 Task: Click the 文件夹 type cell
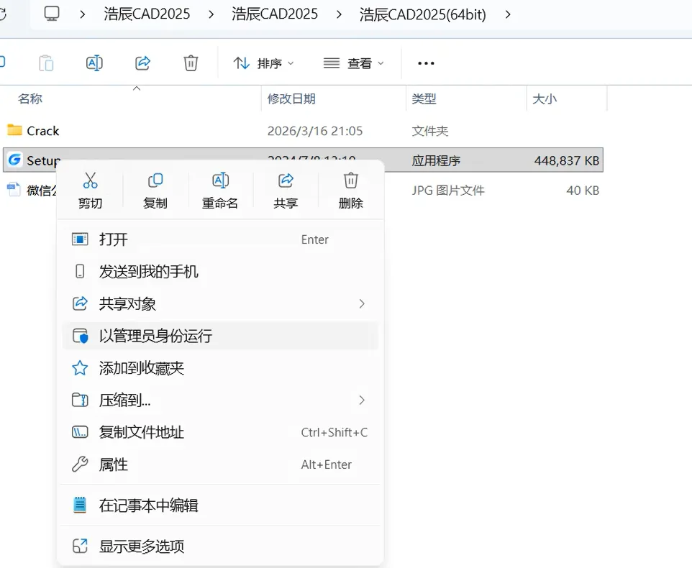coord(430,131)
